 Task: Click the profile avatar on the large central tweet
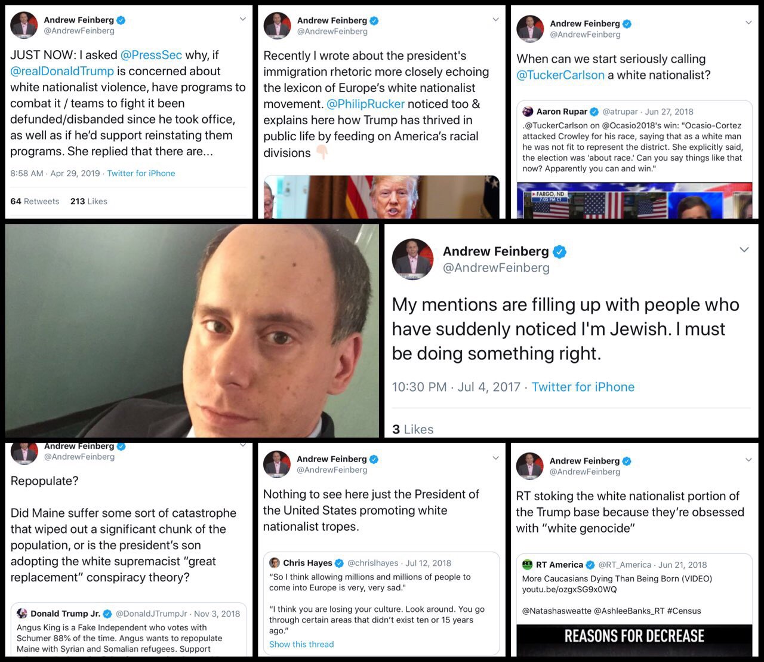click(x=412, y=259)
